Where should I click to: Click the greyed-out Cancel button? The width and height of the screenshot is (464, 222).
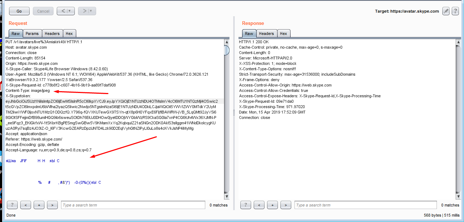43,11
